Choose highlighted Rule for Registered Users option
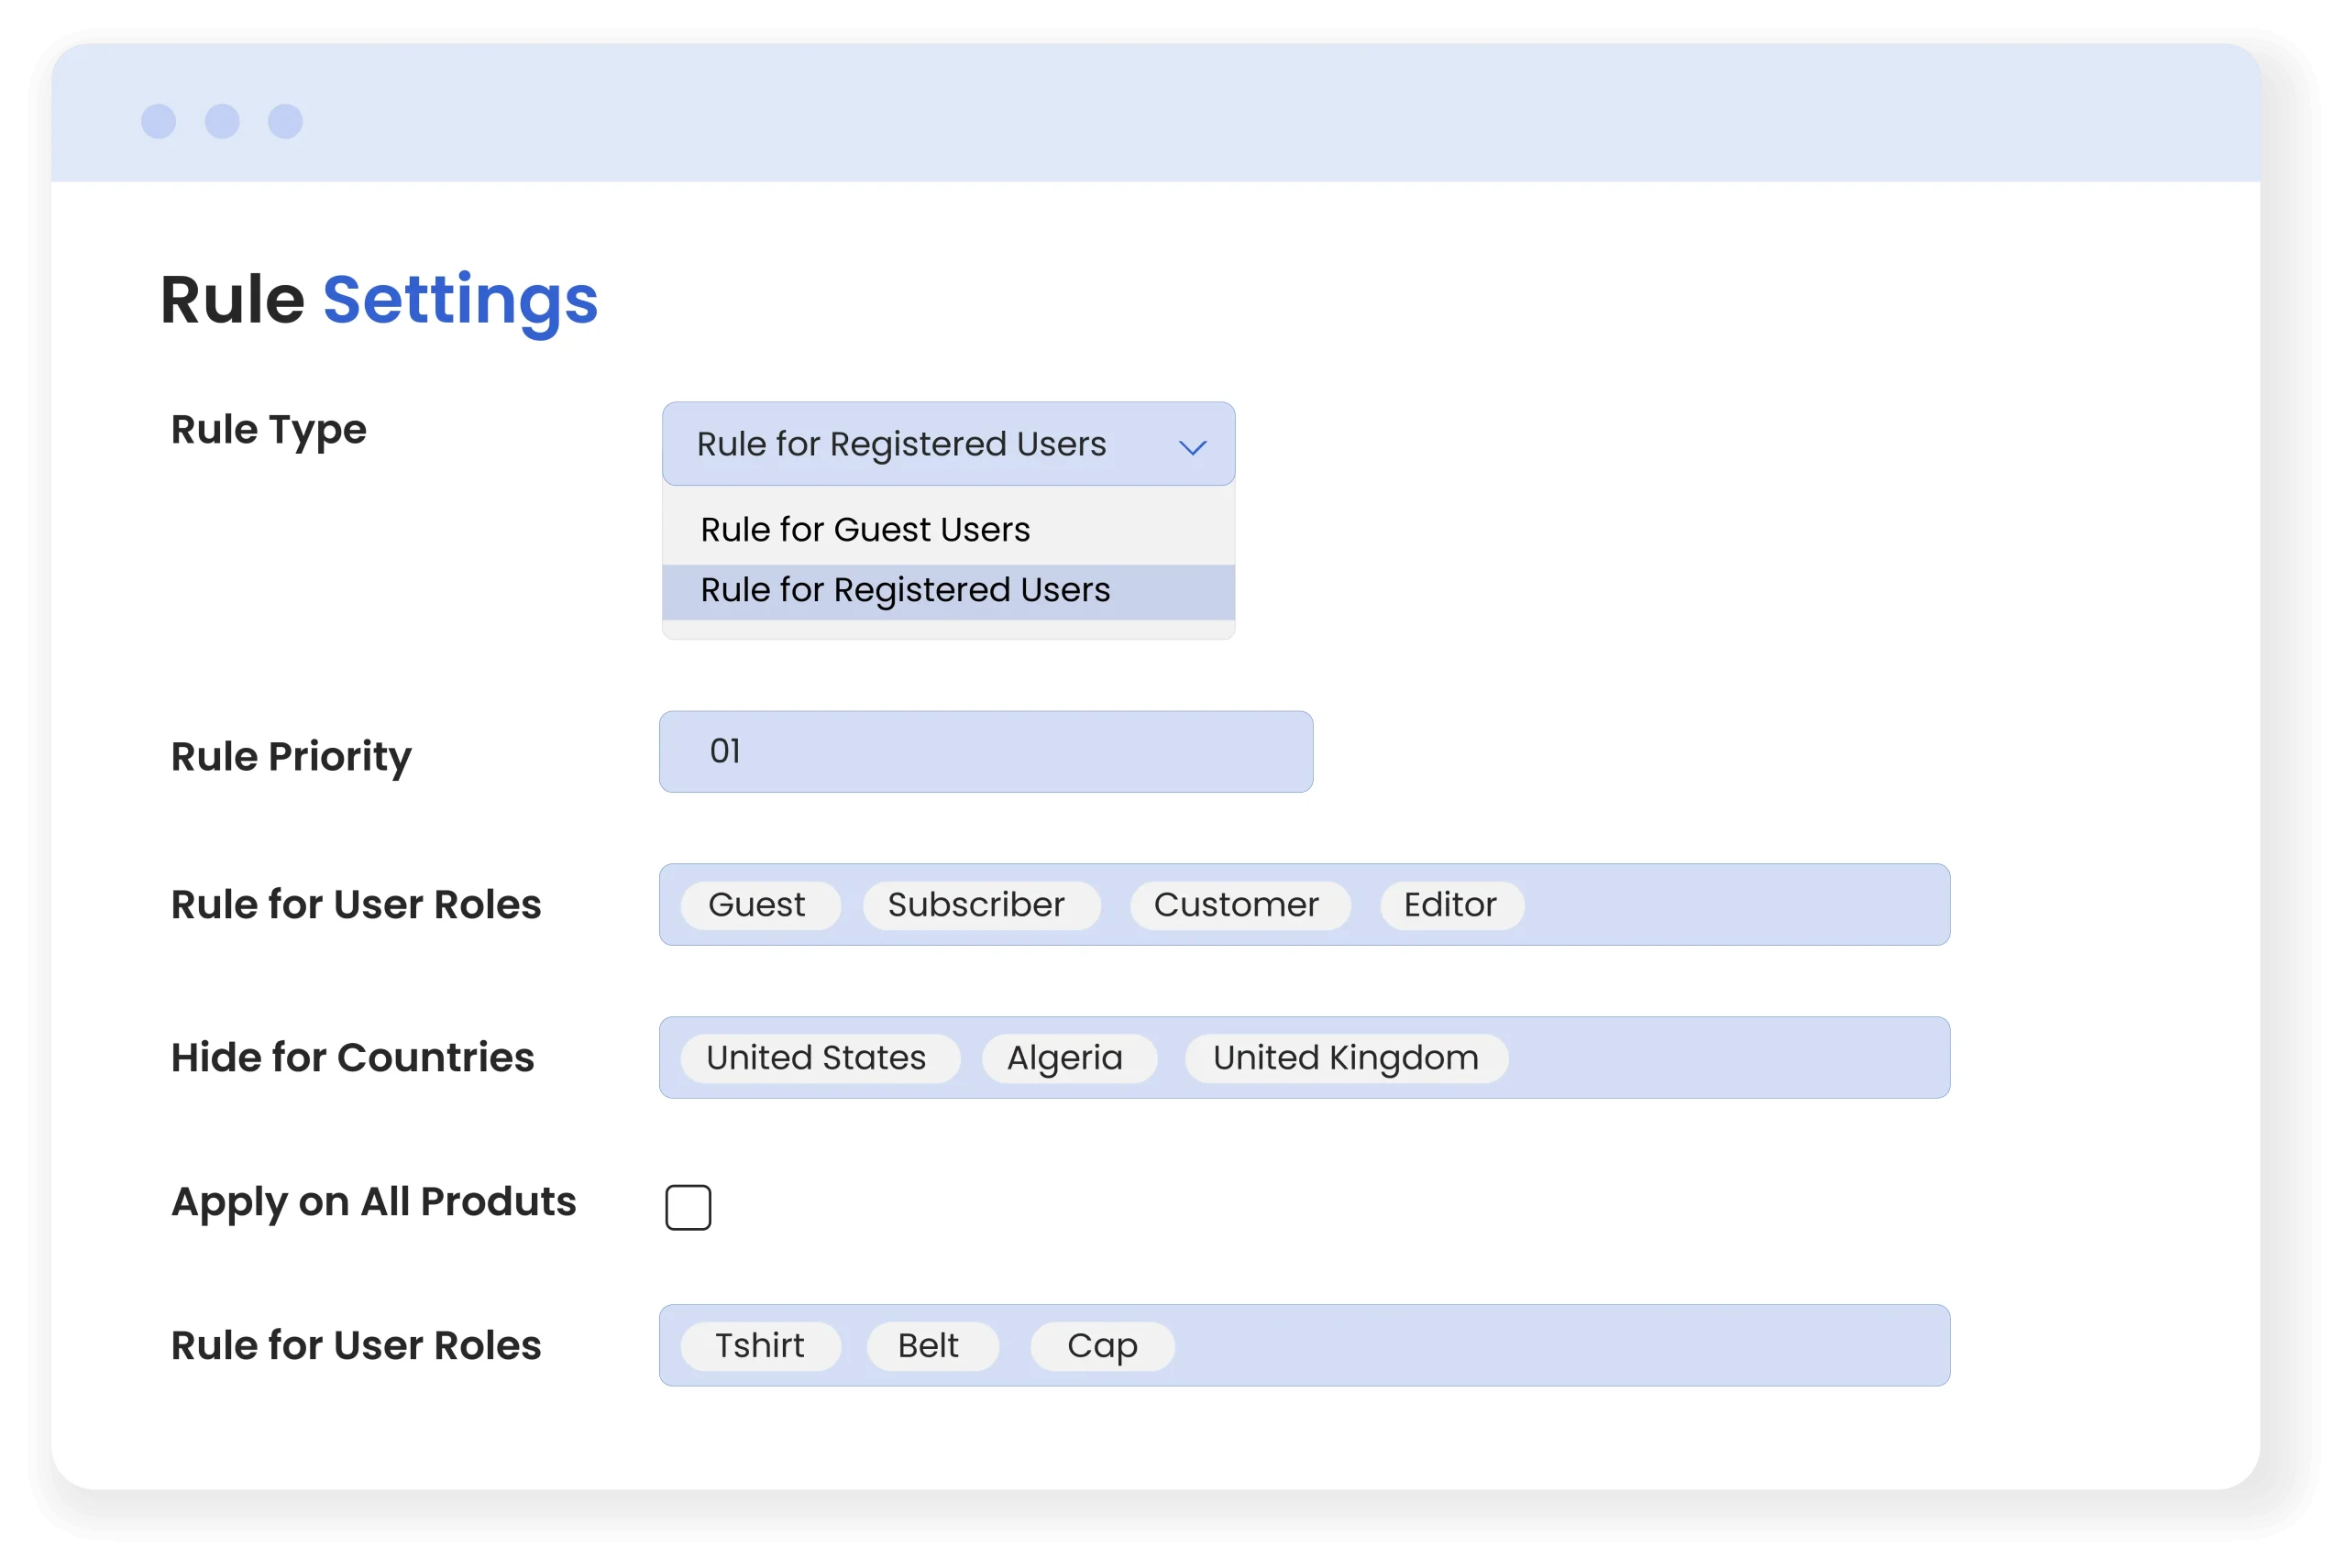Screen dimensions: 2347x1568 [x=904, y=590]
